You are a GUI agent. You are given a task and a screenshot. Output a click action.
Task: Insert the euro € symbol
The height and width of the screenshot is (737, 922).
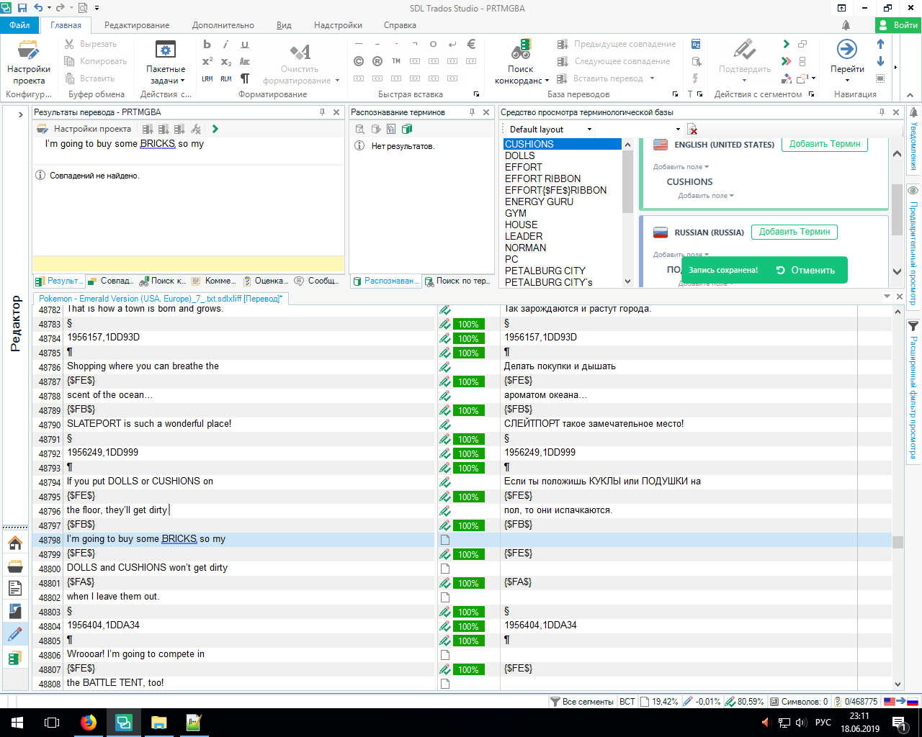click(471, 44)
